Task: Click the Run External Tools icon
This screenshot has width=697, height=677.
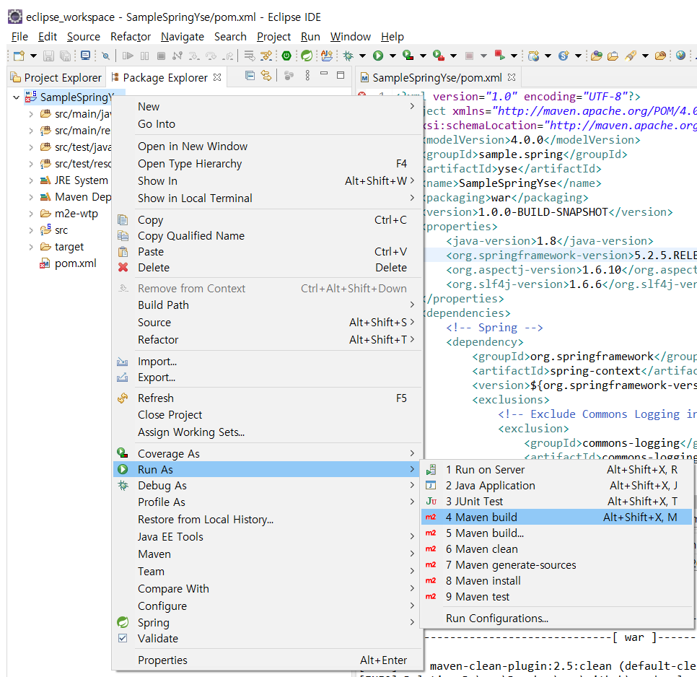Action: [x=439, y=56]
